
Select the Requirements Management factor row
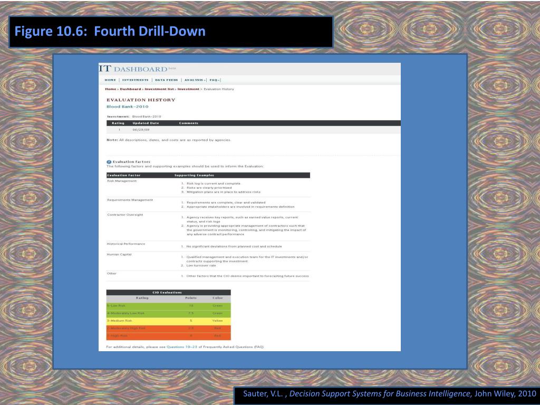(x=208, y=204)
